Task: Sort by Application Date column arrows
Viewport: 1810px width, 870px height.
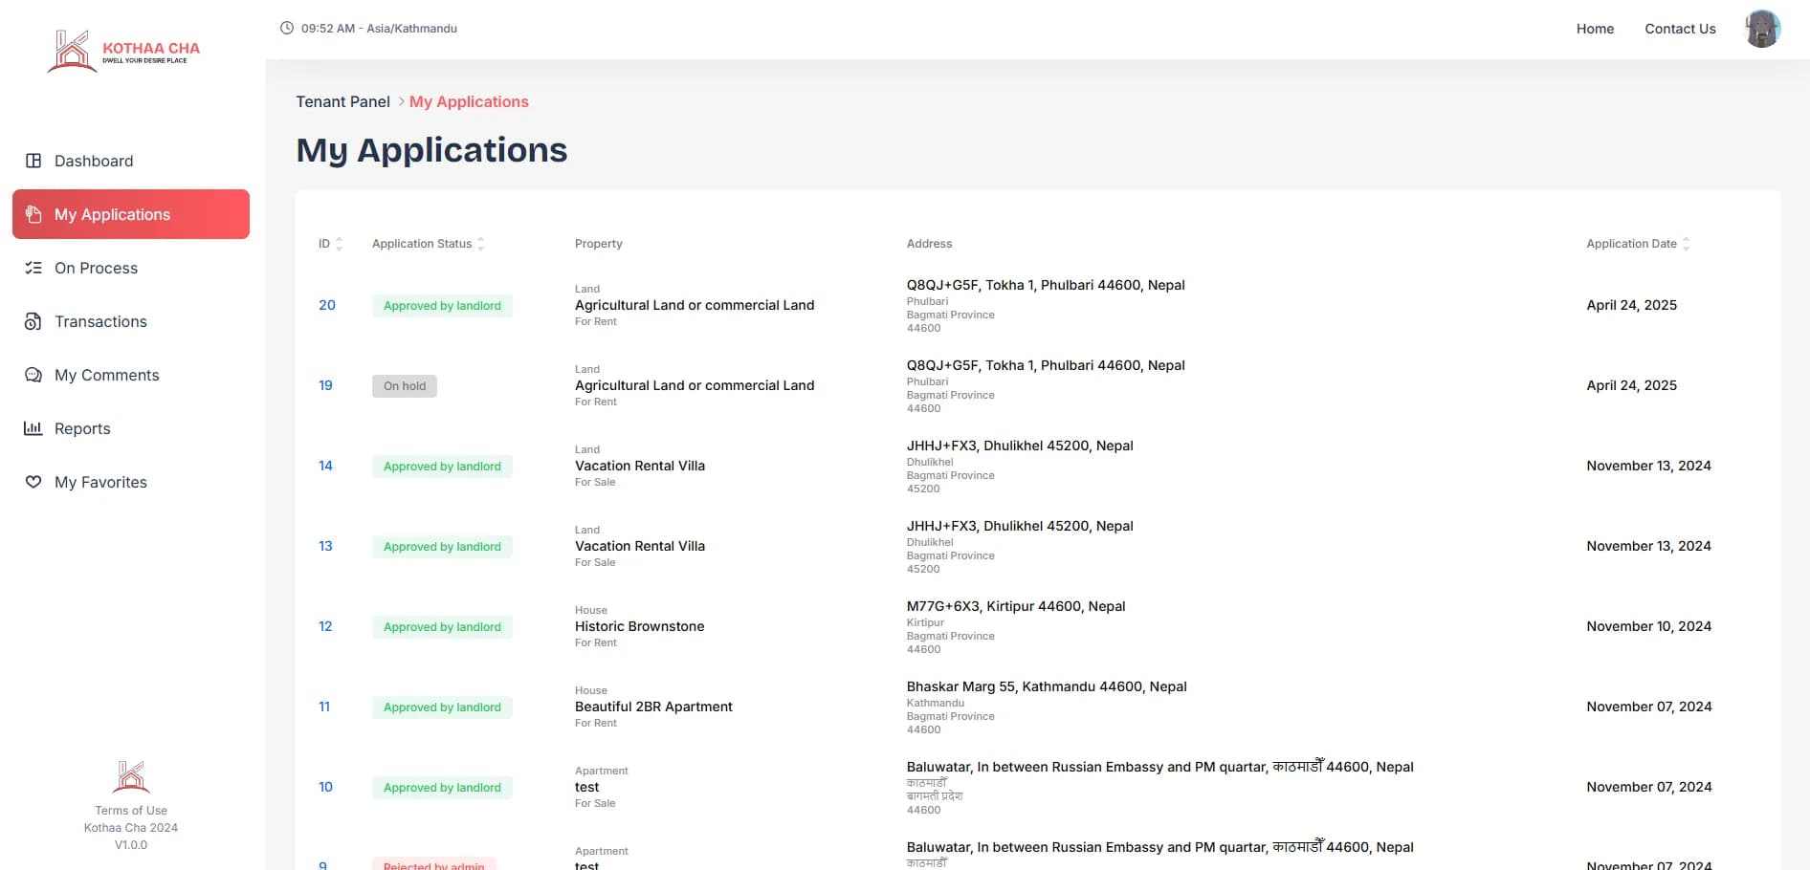Action: [x=1686, y=244]
